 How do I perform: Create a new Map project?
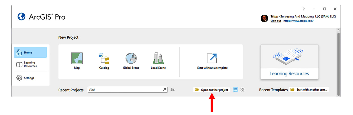(77, 61)
